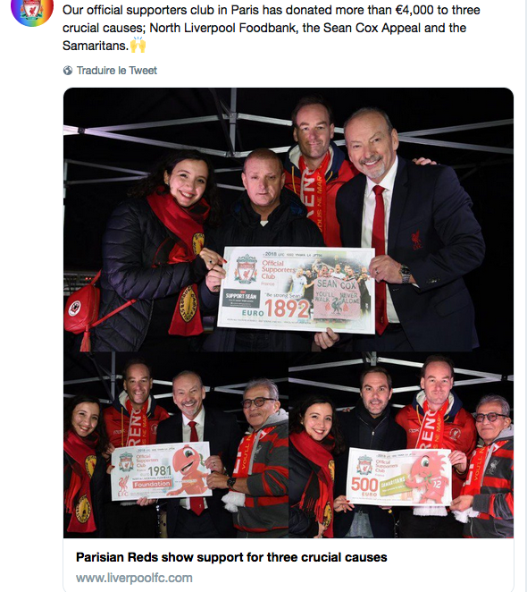
Task: Click the red shoulder bag in top photo
Action: pyautogui.click(x=81, y=309)
